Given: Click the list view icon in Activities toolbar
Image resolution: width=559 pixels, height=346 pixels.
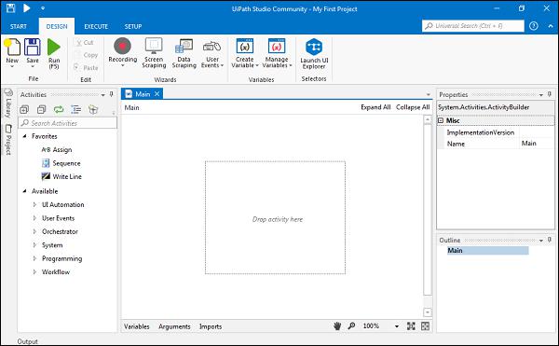Looking at the screenshot, I should pyautogui.click(x=76, y=109).
